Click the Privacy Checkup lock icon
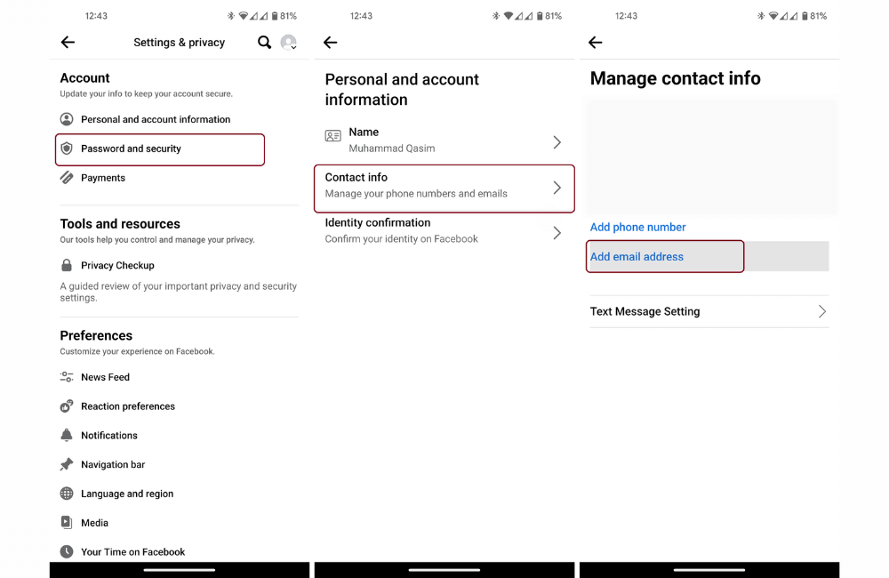889x578 pixels. pyautogui.click(x=67, y=265)
